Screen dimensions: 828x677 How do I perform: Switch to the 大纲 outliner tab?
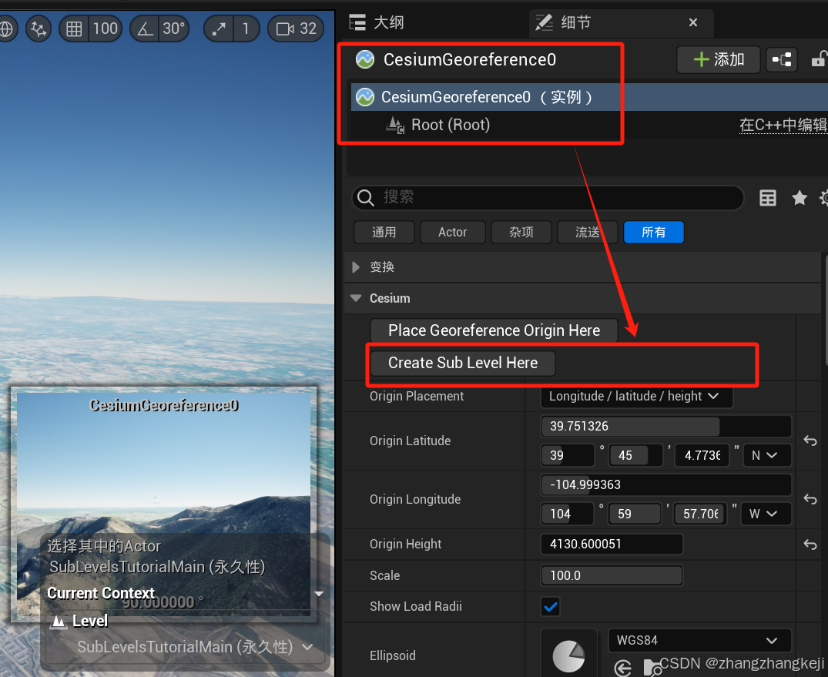tap(377, 22)
